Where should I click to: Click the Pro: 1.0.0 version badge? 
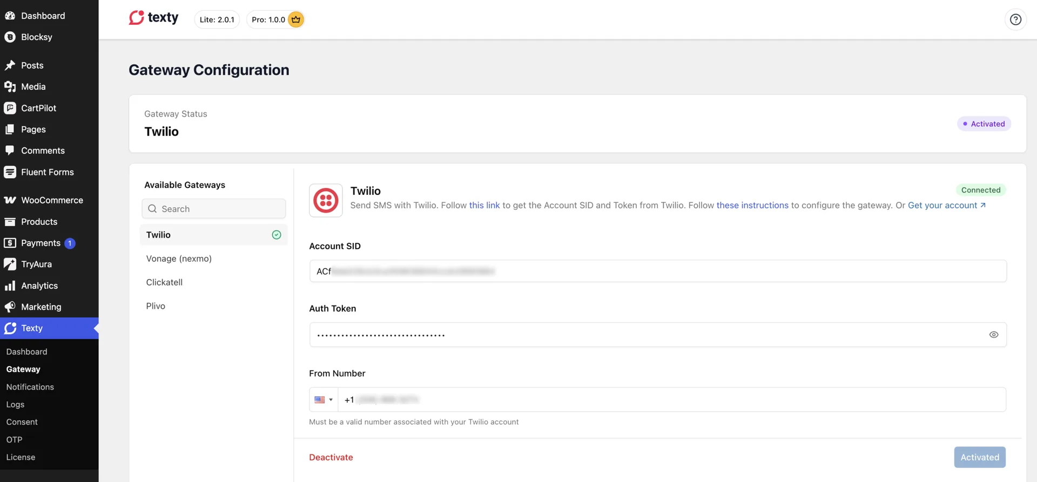[x=275, y=19]
